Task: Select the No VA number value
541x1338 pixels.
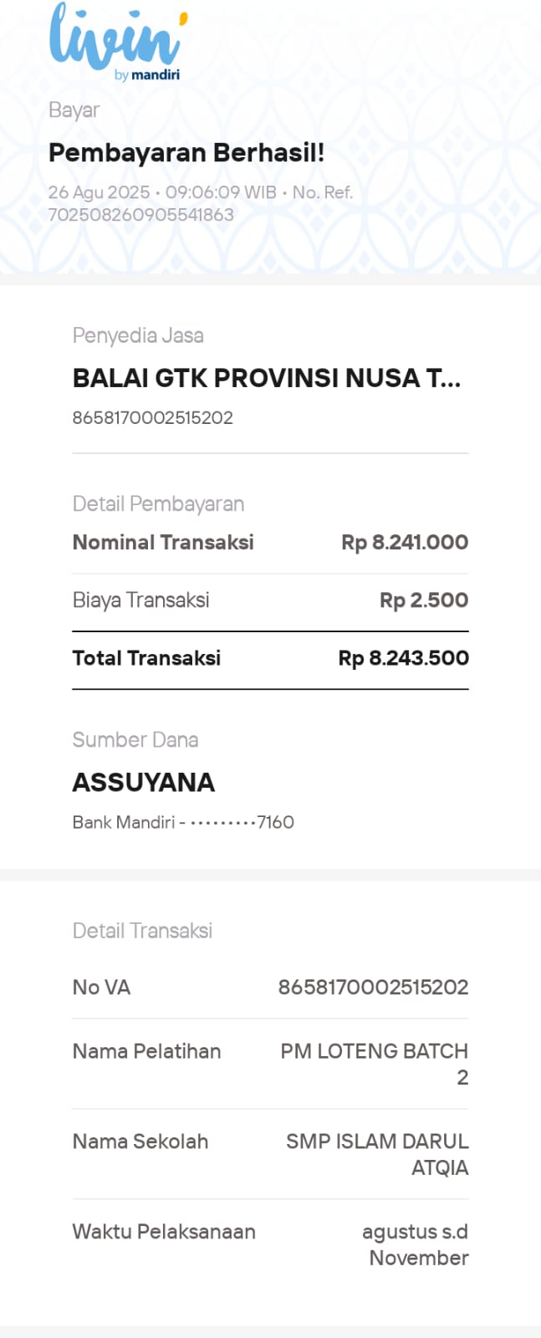Action: tap(373, 988)
